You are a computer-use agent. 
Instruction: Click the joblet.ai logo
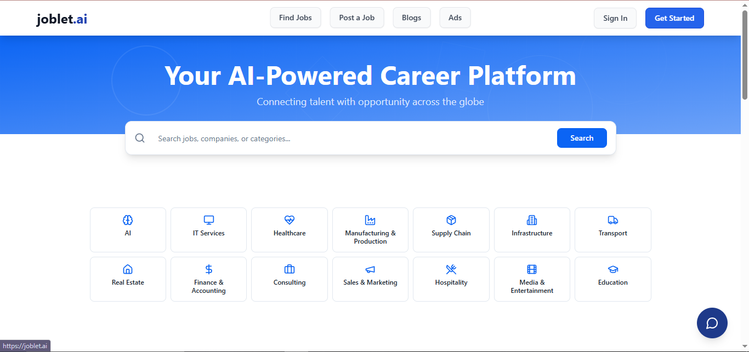[x=62, y=19]
